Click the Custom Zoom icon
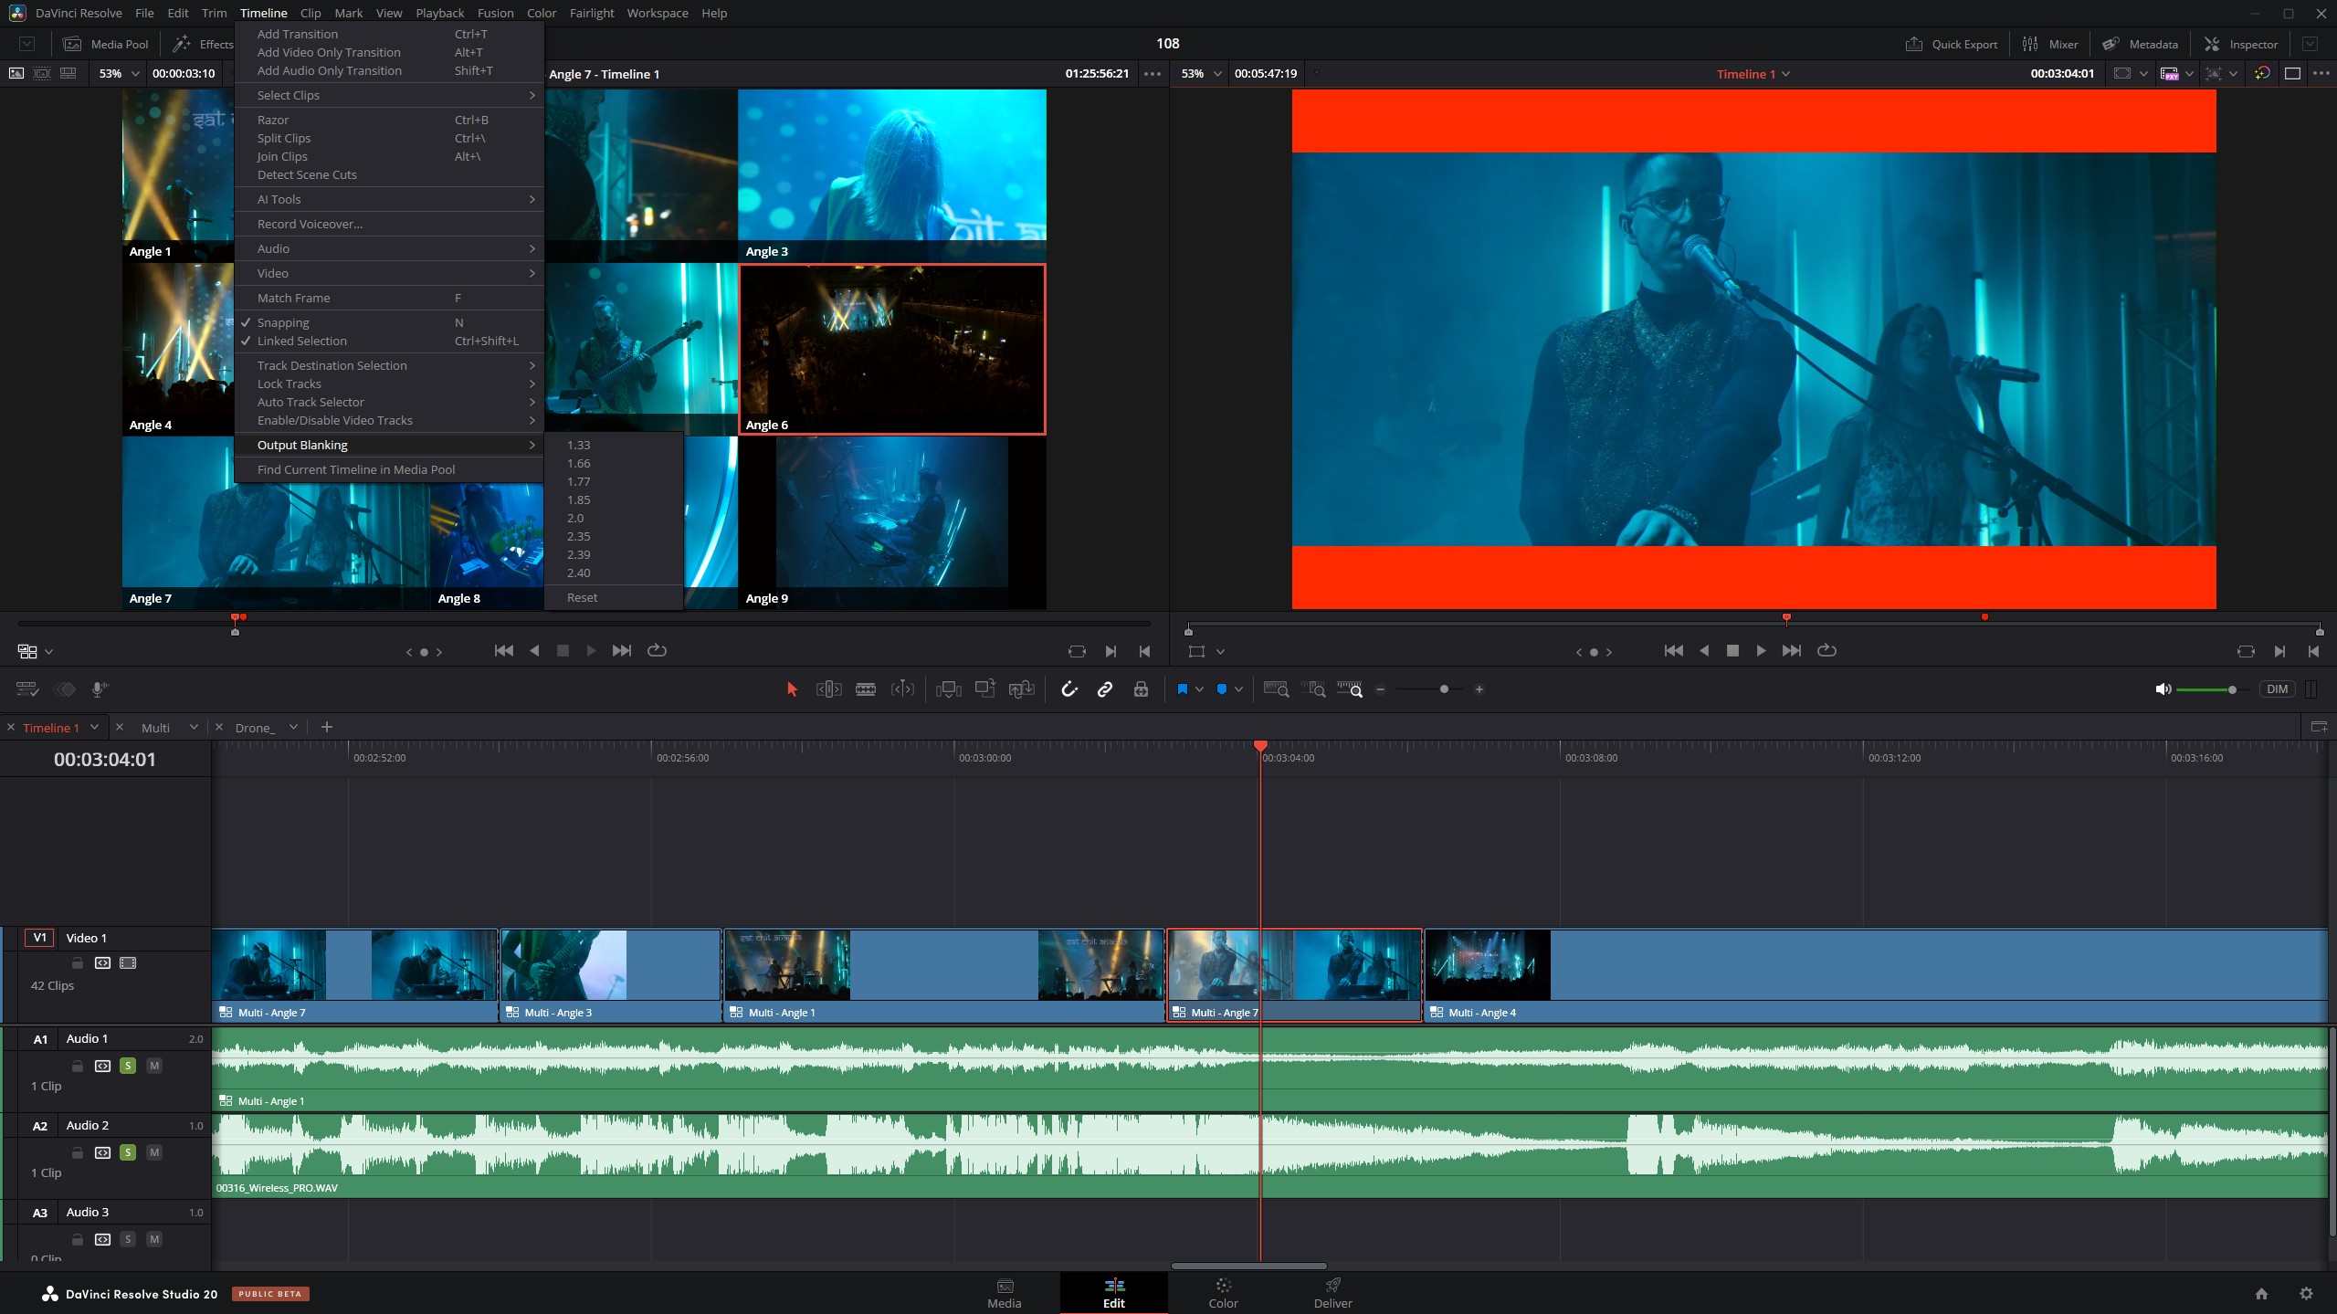2337x1314 pixels. (x=1350, y=689)
